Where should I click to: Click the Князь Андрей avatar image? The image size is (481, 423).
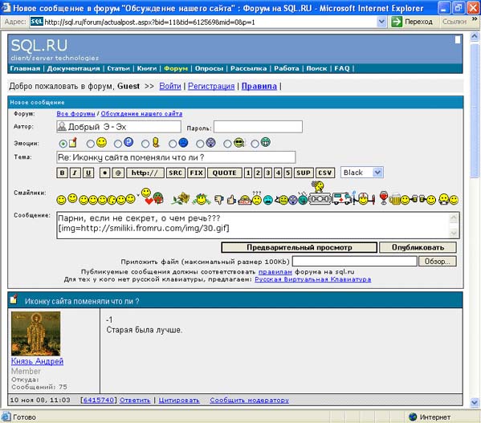click(36, 333)
